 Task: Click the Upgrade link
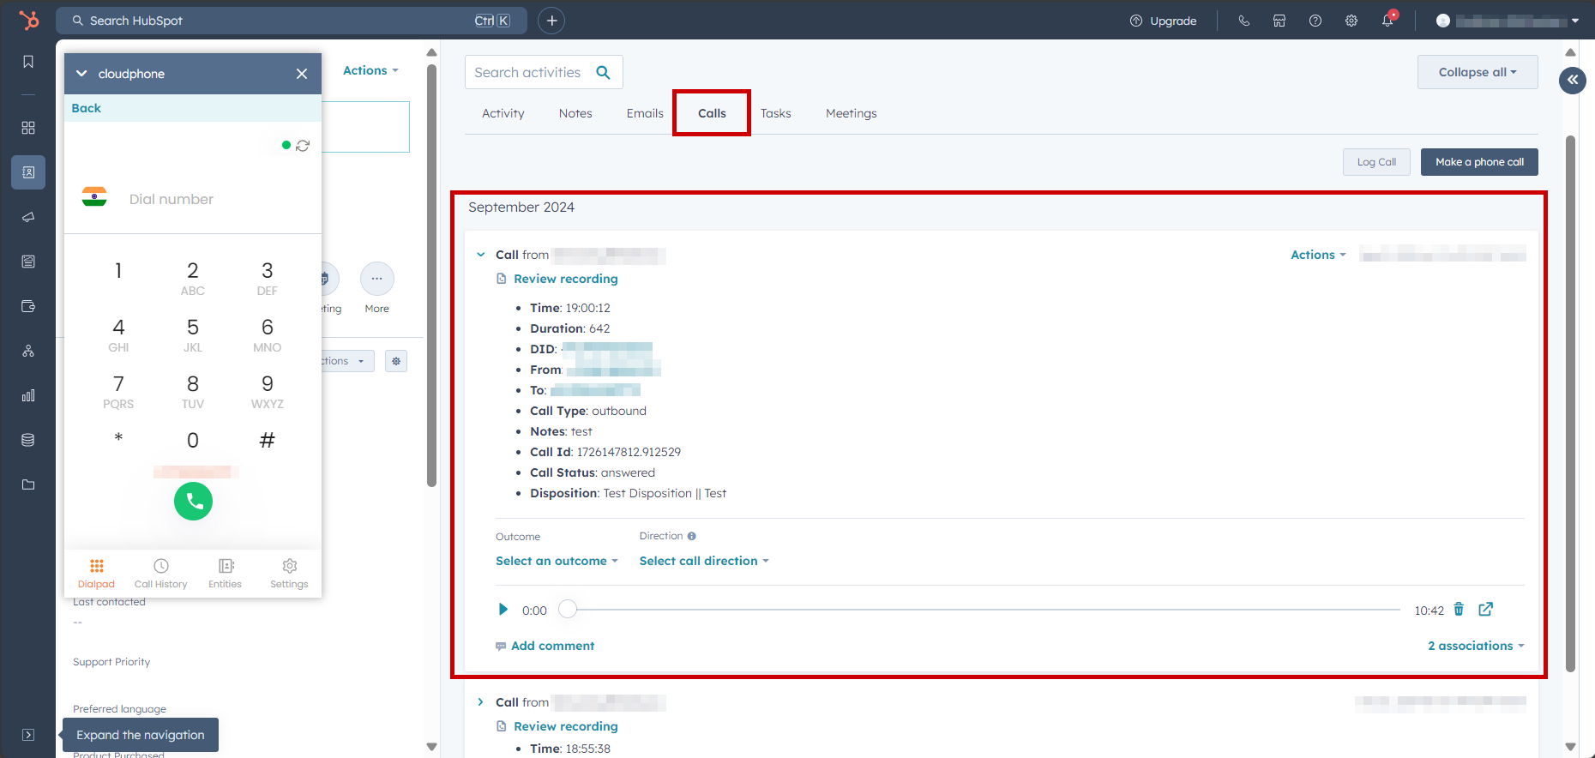[x=1164, y=21]
